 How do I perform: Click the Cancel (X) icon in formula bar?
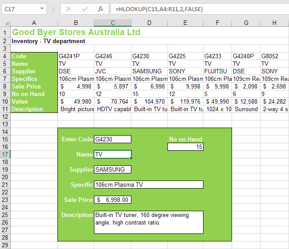(x=69, y=9)
